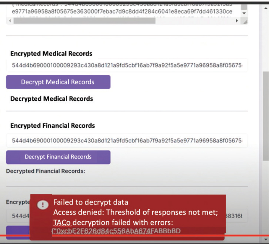This screenshot has height=244, width=269.
Task: Click the Decrypted Financial Records label
Action: pyautogui.click(x=46, y=171)
